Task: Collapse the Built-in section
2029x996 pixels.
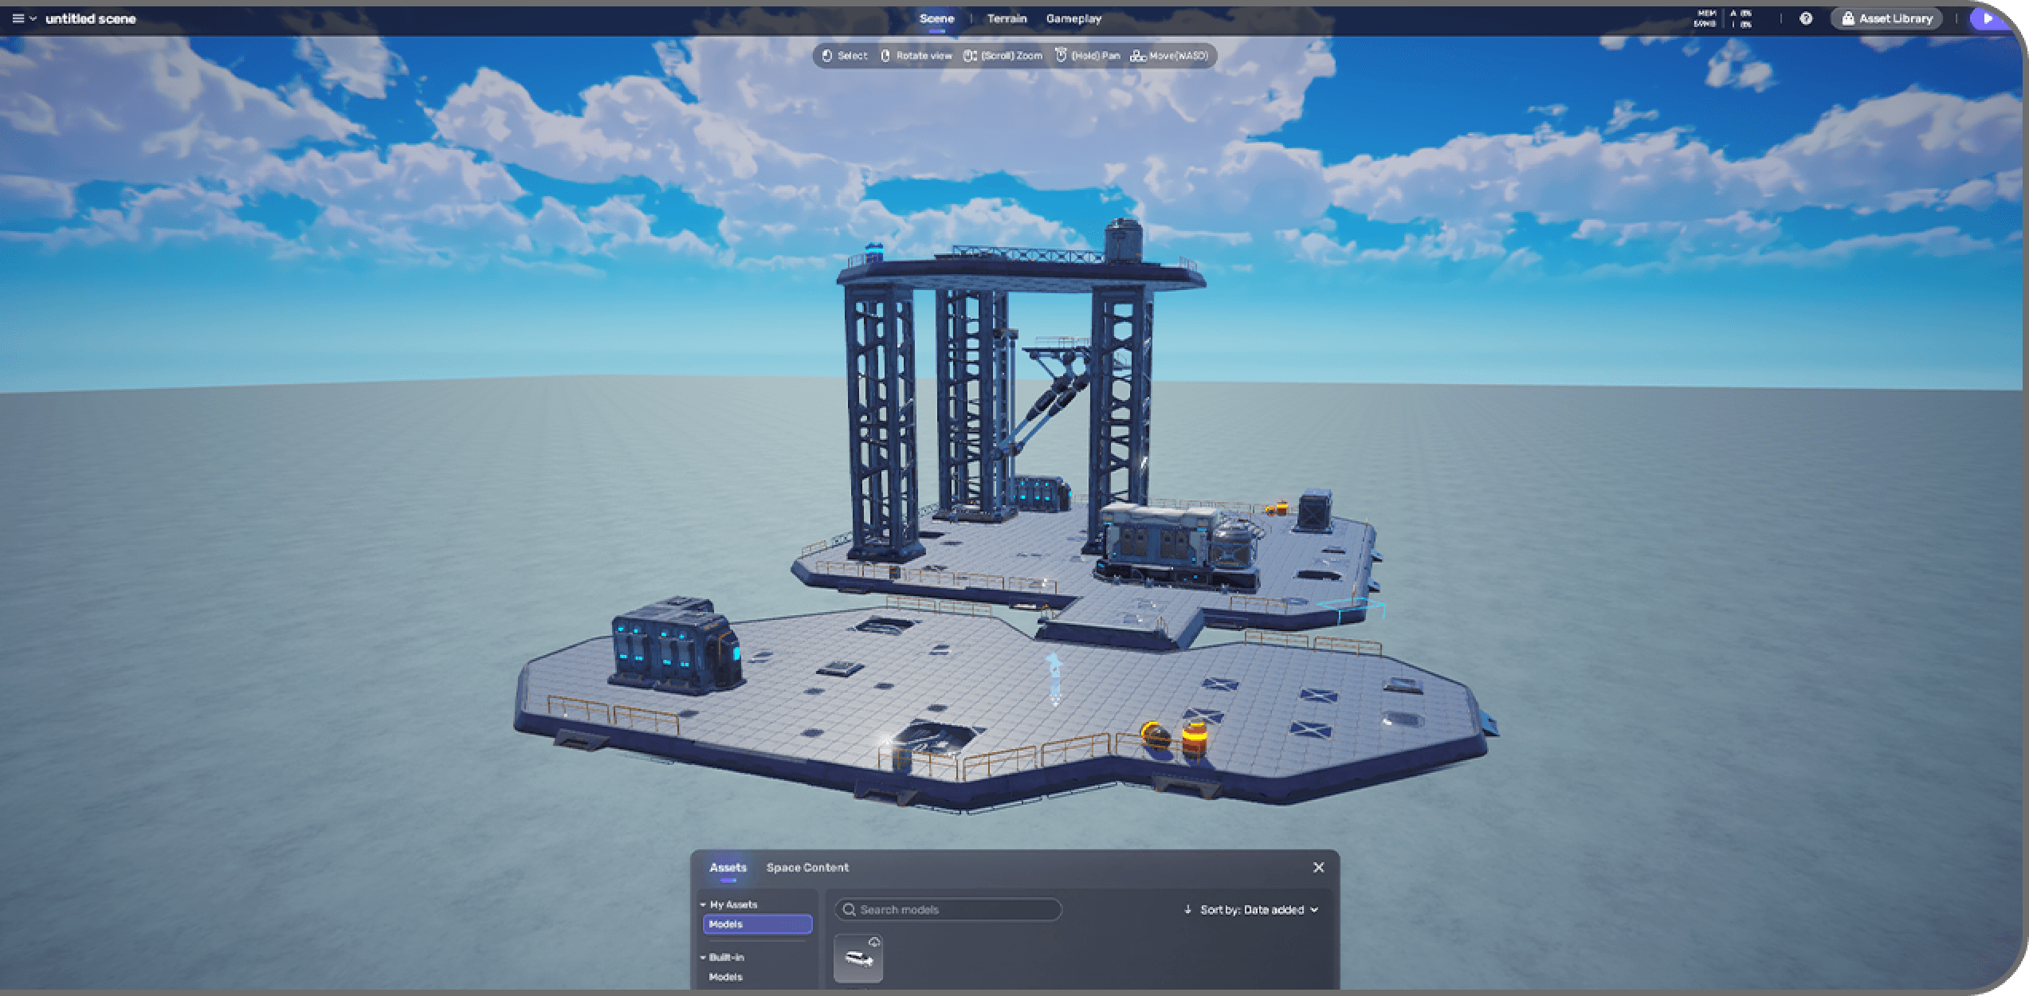Action: [703, 957]
